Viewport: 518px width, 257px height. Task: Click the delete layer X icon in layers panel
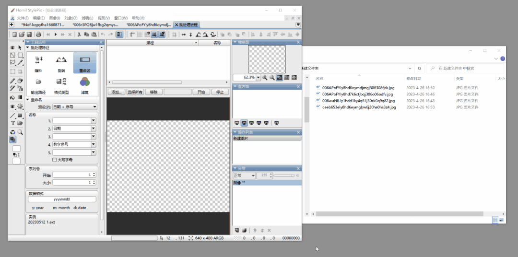tap(269, 230)
